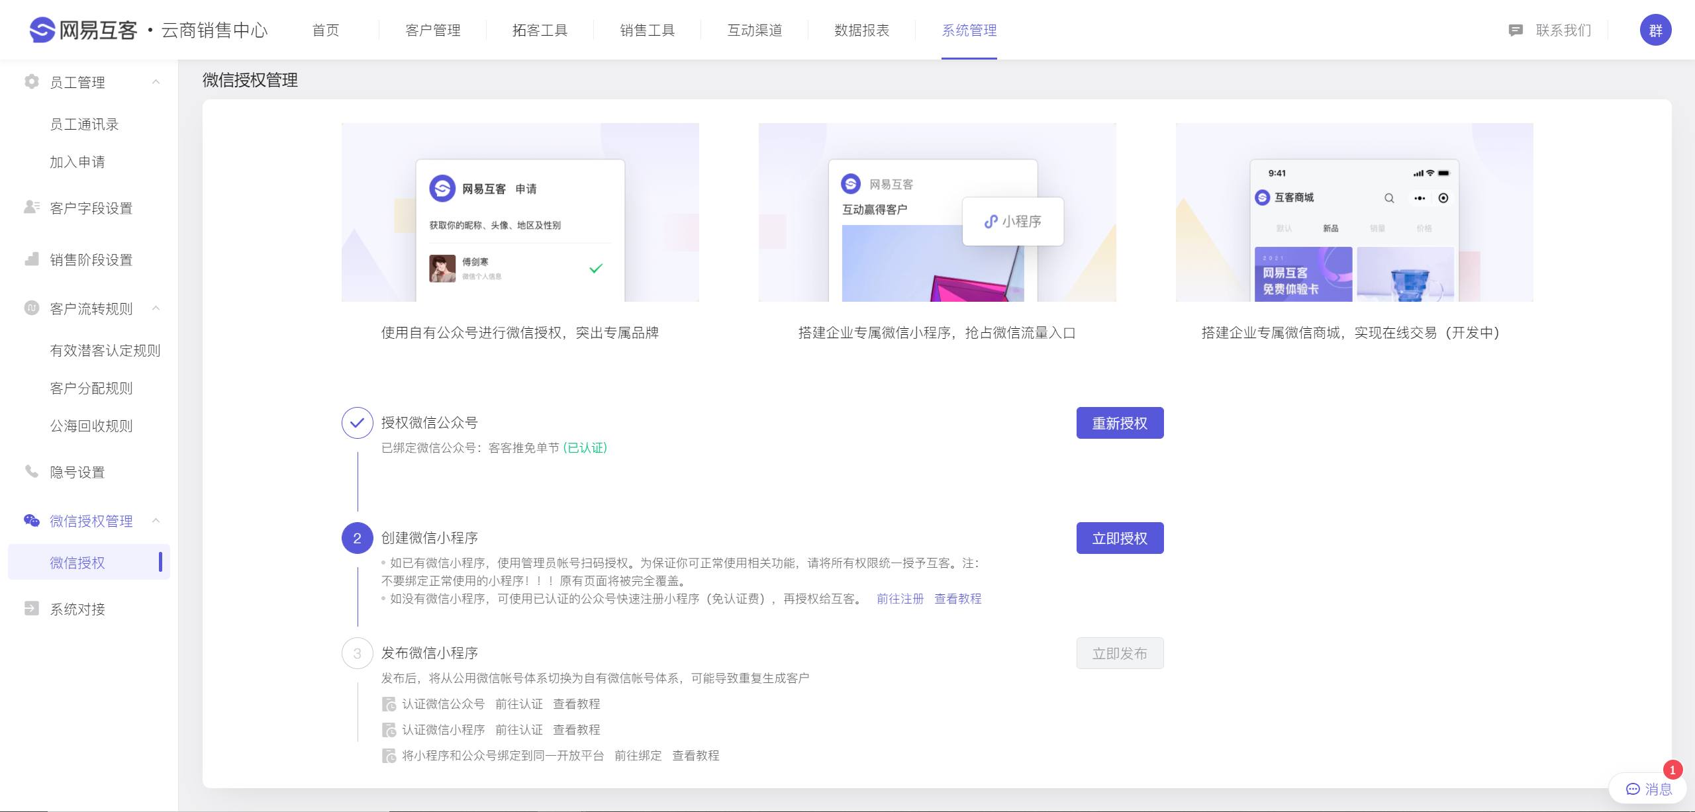Click the 小程序 illustration thumbnail
This screenshot has height=812, width=1695.
coord(938,212)
